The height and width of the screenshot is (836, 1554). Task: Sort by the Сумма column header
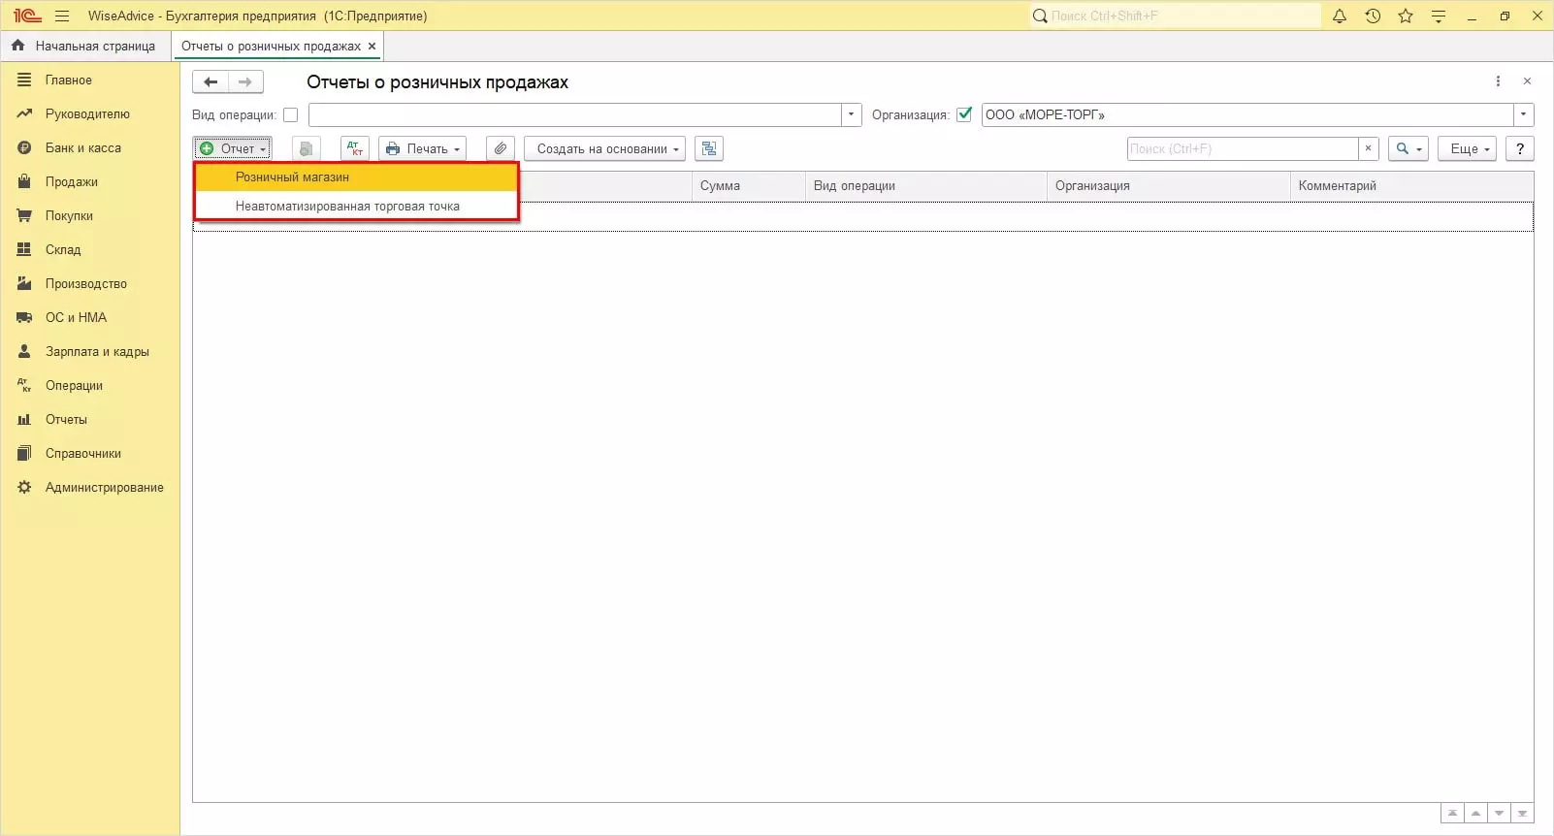[x=749, y=186]
